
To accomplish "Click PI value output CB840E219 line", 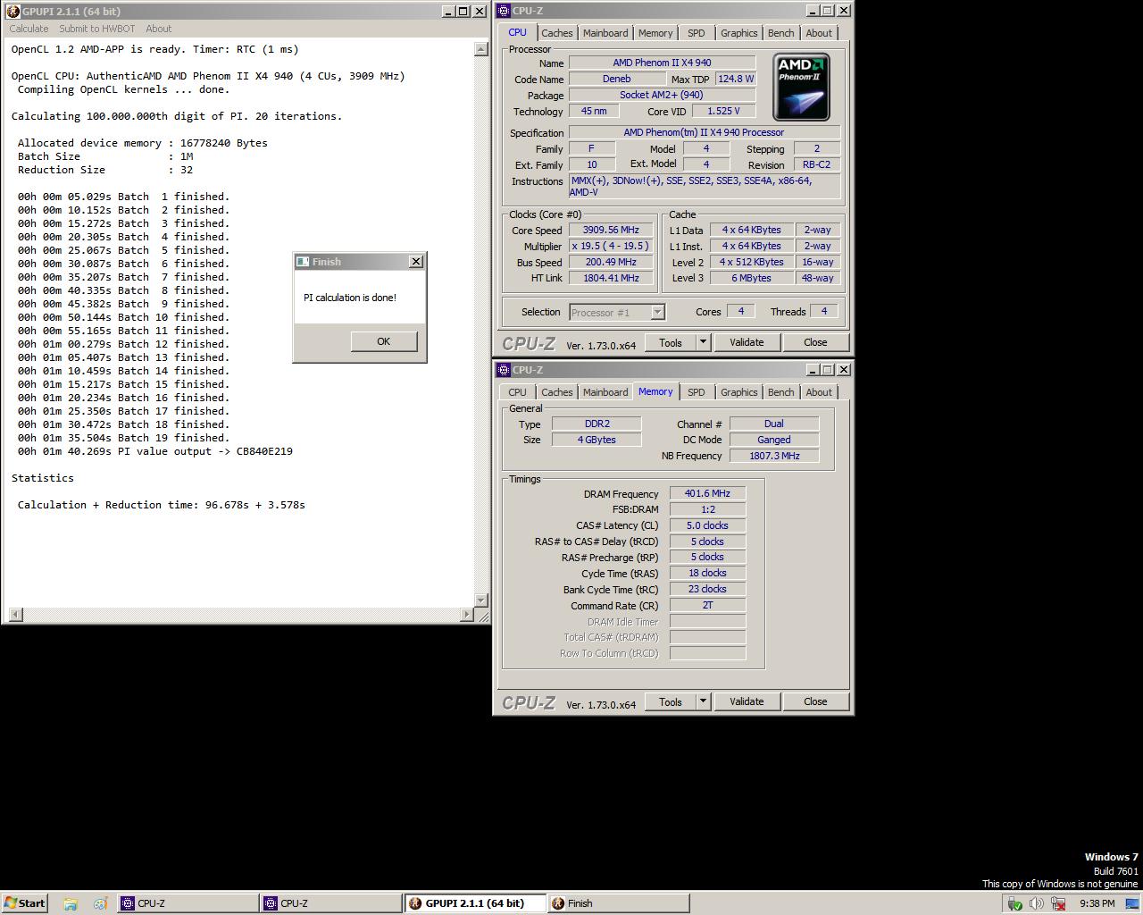I will click(x=154, y=451).
